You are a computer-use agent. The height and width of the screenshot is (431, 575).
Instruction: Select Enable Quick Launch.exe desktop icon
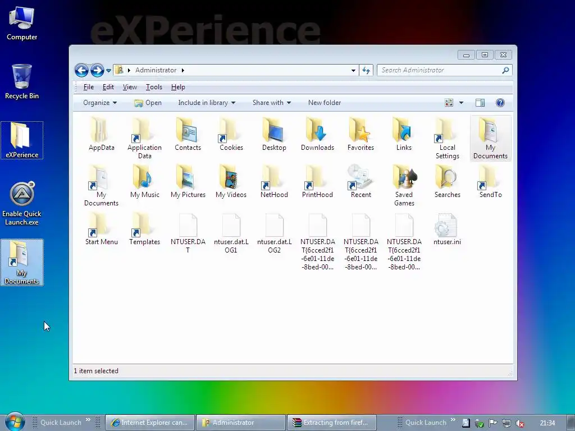click(22, 203)
